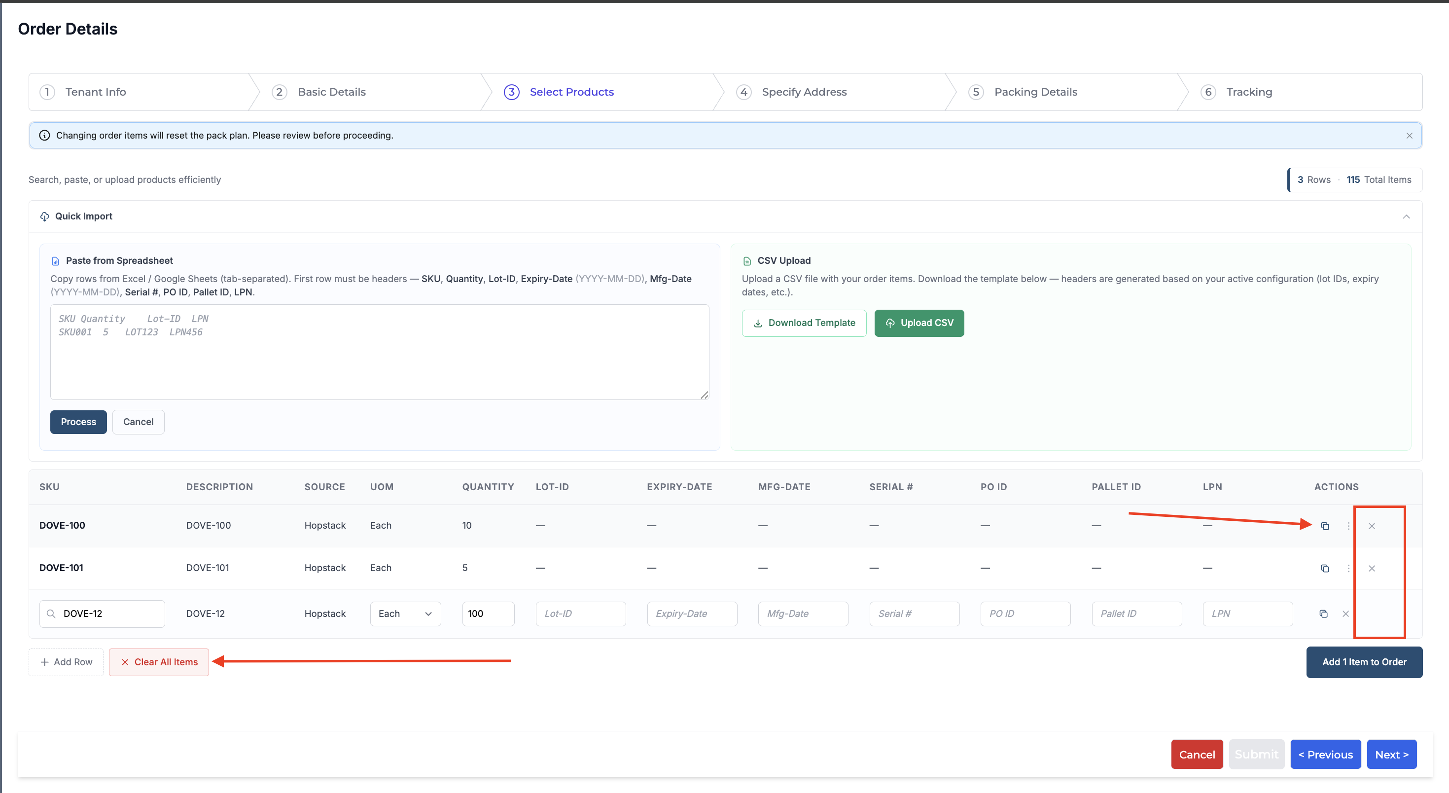Go to the Tenant Info step
This screenshot has height=793, width=1449.
pos(96,92)
